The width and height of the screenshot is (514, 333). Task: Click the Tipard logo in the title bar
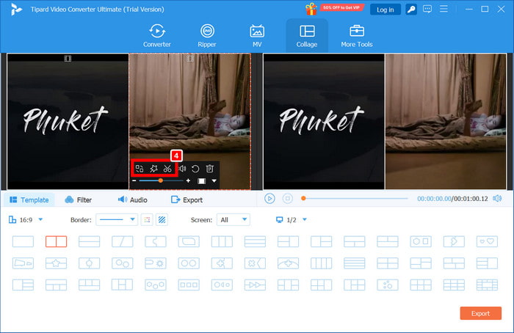pyautogui.click(x=15, y=9)
